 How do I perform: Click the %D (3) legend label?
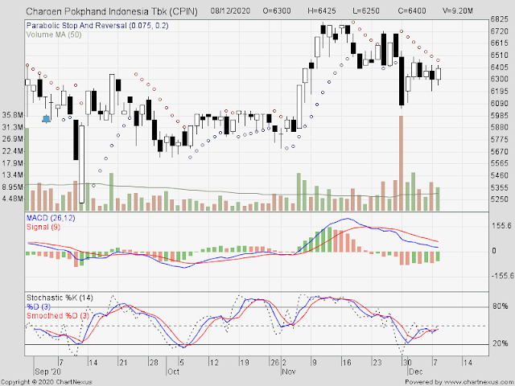(39, 306)
